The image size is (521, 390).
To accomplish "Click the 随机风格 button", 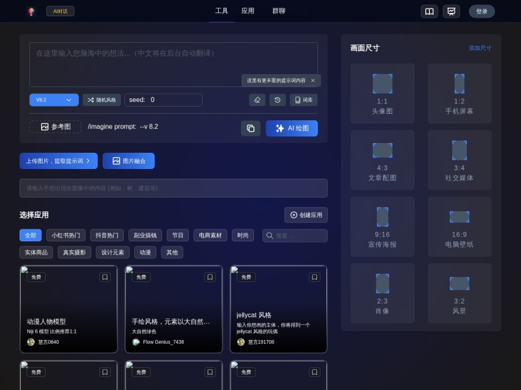I will 102,100.
